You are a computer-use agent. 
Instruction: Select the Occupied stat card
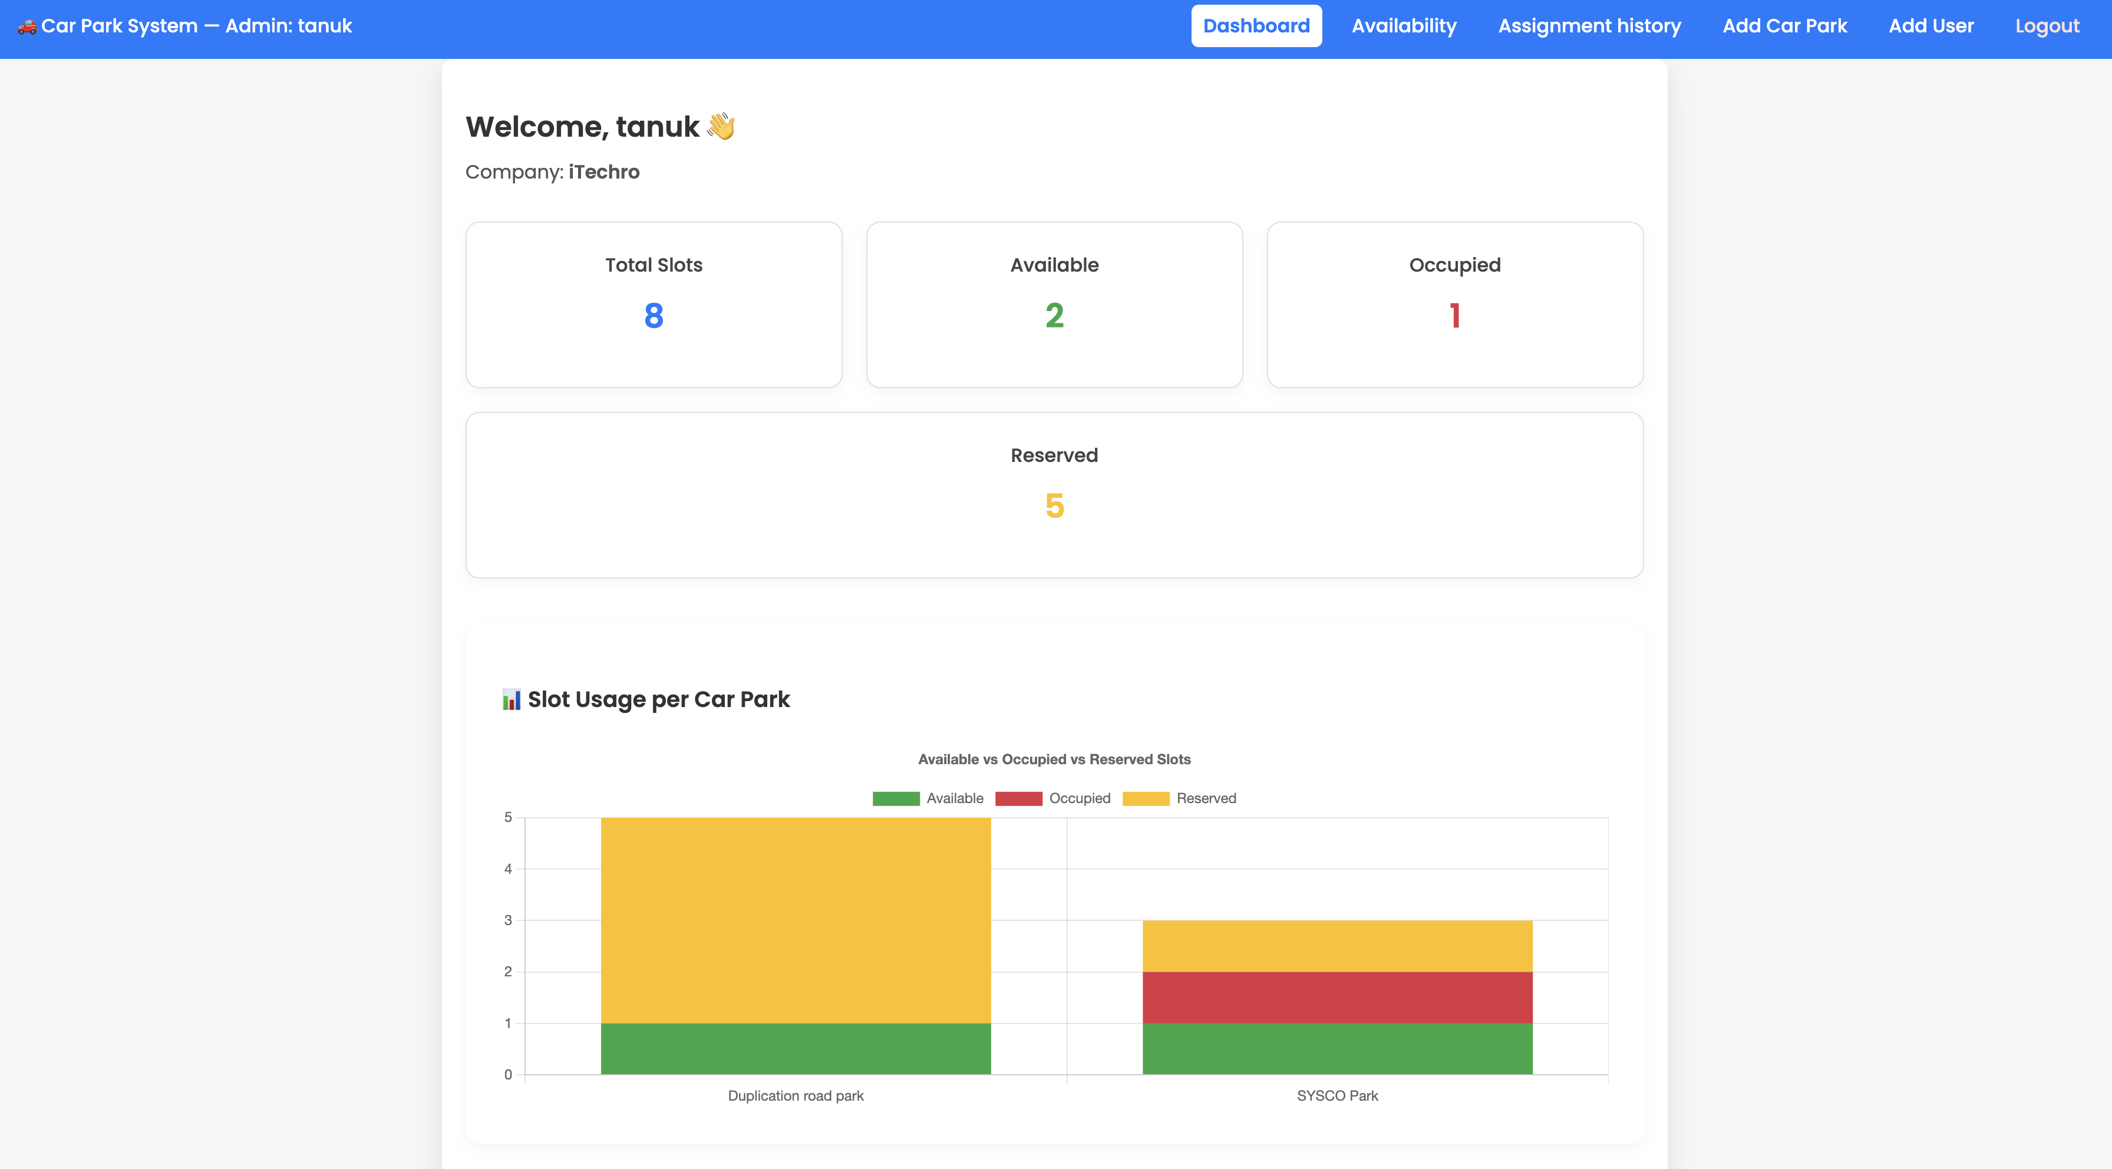pos(1454,305)
